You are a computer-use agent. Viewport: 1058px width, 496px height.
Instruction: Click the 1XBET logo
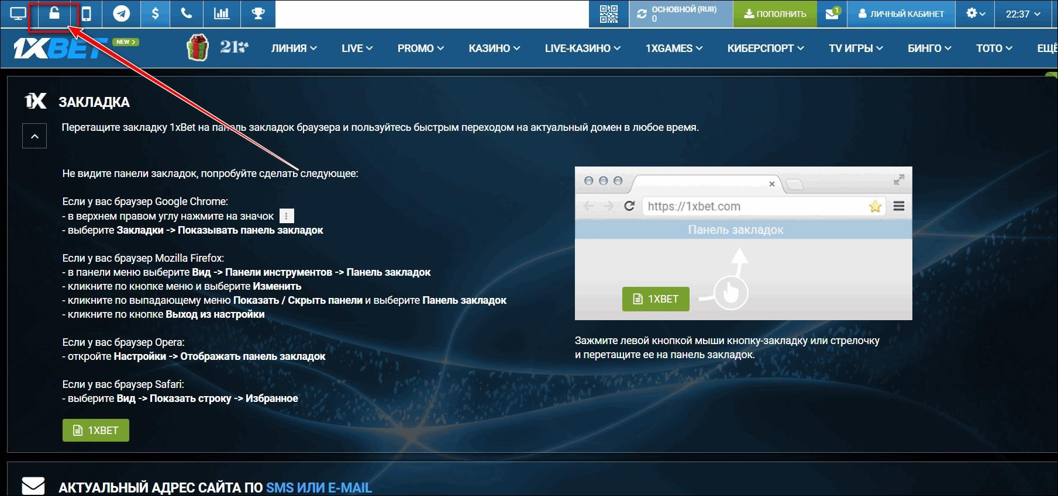60,49
